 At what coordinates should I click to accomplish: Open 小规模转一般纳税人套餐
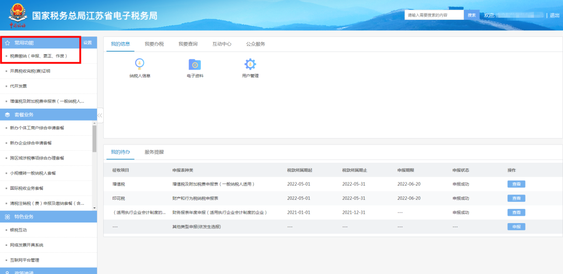(x=33, y=173)
